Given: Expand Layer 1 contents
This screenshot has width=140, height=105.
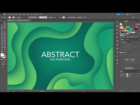Looking at the screenshot, I should pos(125,76).
